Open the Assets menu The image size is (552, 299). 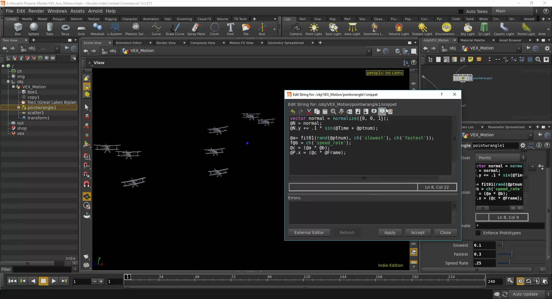click(77, 11)
